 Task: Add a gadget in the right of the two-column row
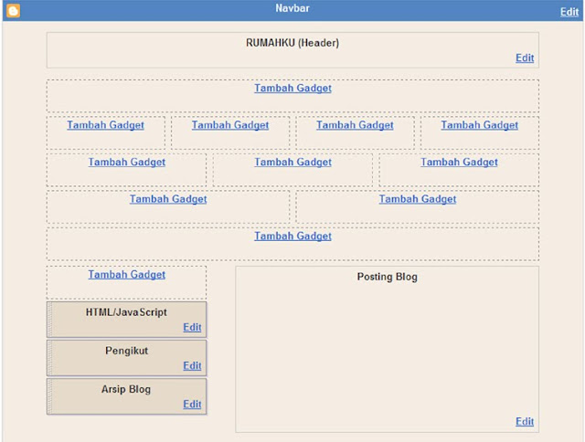[418, 199]
